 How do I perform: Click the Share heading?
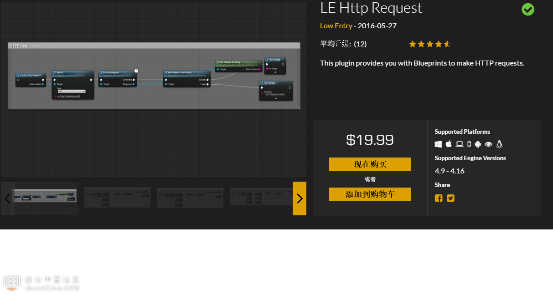tap(442, 185)
